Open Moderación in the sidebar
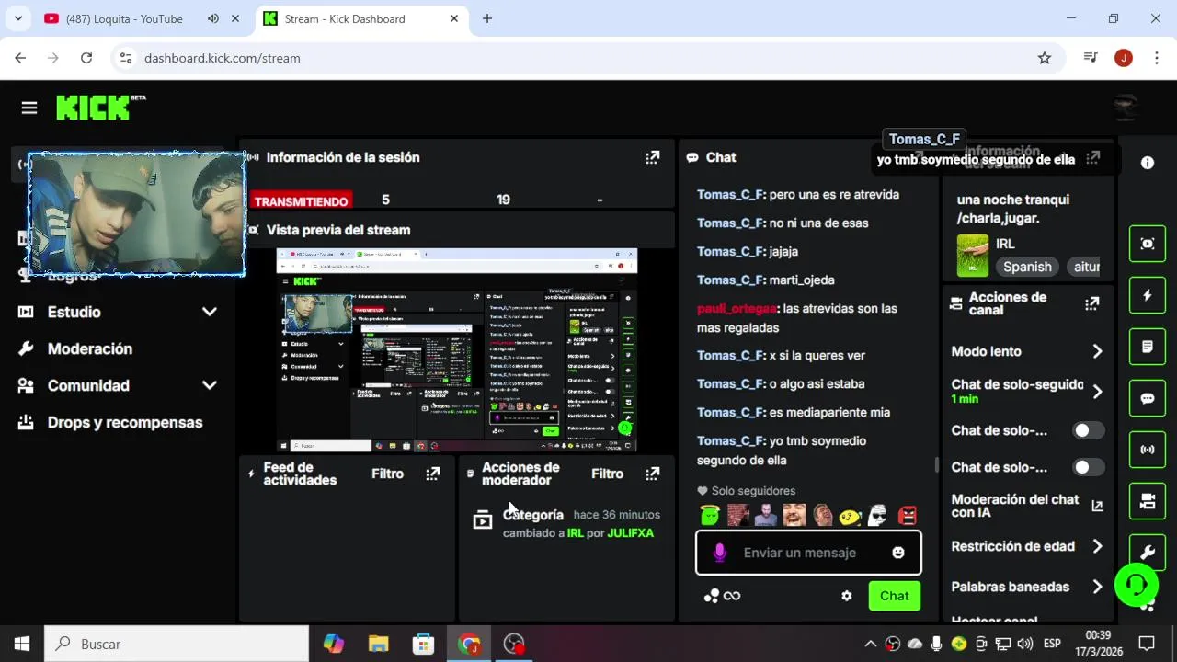 (x=90, y=348)
